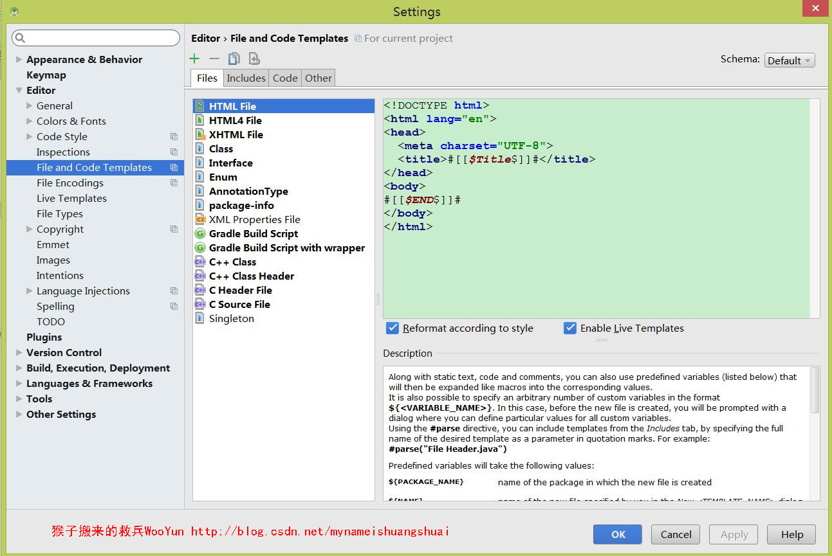Expand the Version Control tree node
The height and width of the screenshot is (556, 832).
[19, 353]
